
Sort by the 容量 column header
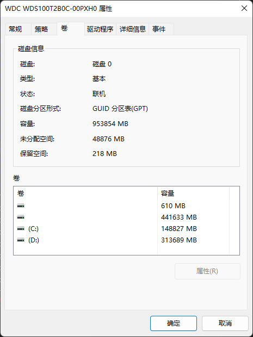(193, 194)
